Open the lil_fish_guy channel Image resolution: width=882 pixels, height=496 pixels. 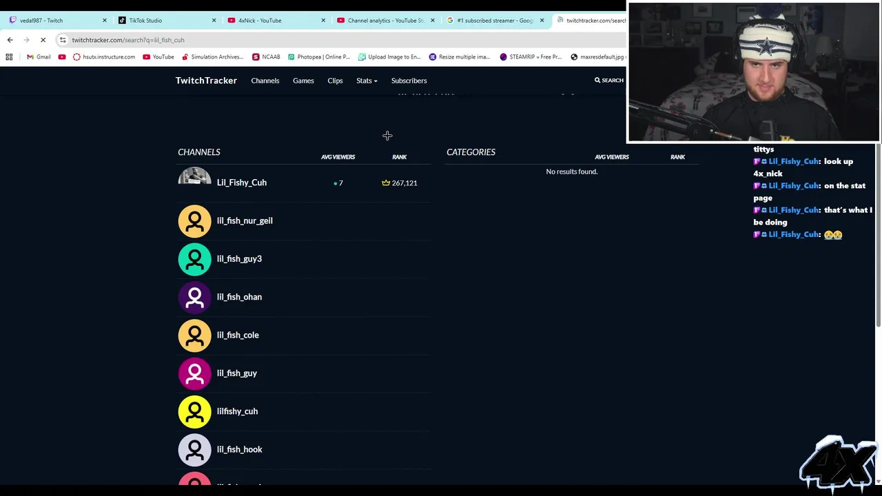pos(236,373)
